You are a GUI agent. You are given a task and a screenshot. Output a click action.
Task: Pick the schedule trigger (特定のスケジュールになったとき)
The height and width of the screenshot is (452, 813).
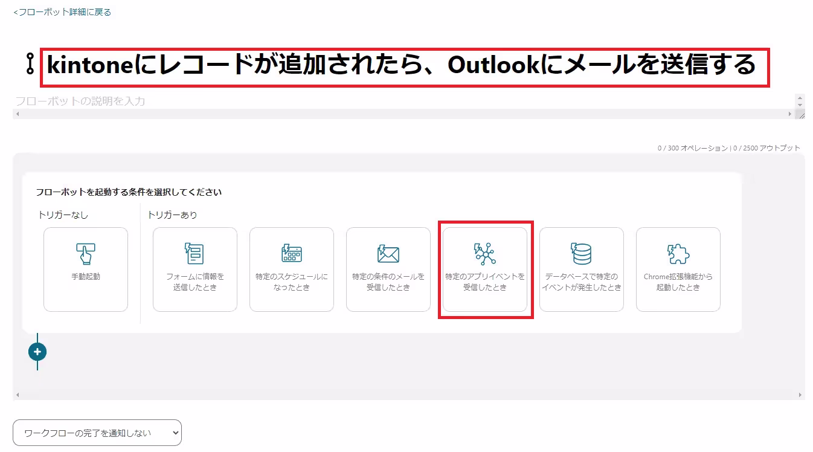tap(292, 270)
